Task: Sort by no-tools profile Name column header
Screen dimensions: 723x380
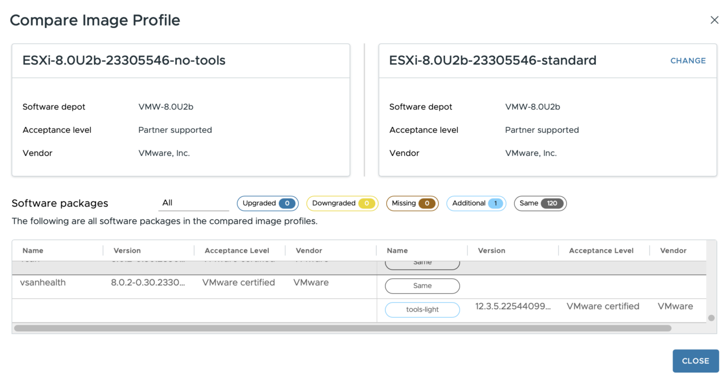Action: point(33,250)
